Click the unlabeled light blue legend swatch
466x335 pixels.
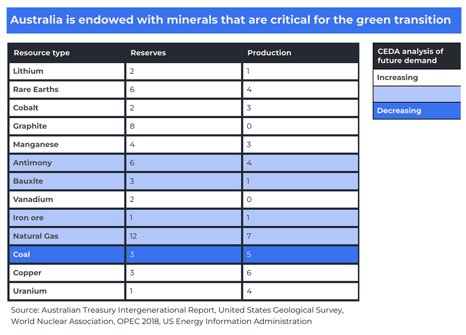coord(416,94)
